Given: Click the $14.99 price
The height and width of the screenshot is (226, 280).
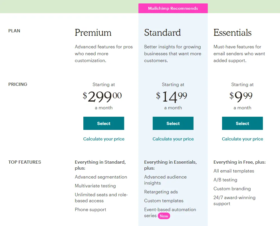Looking at the screenshot, I should coord(172,97).
